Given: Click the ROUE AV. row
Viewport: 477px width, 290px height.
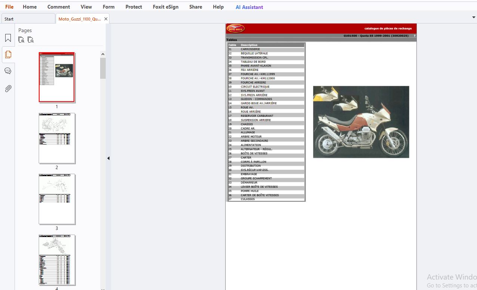Looking at the screenshot, I should point(266,107).
